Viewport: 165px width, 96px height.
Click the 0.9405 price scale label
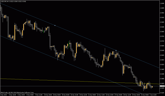[x=162, y=79]
